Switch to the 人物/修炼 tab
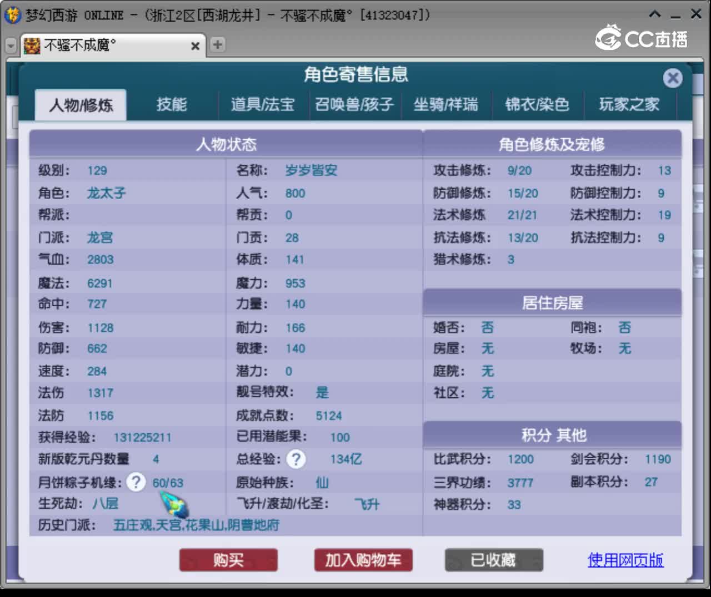This screenshot has width=711, height=597. [x=81, y=104]
